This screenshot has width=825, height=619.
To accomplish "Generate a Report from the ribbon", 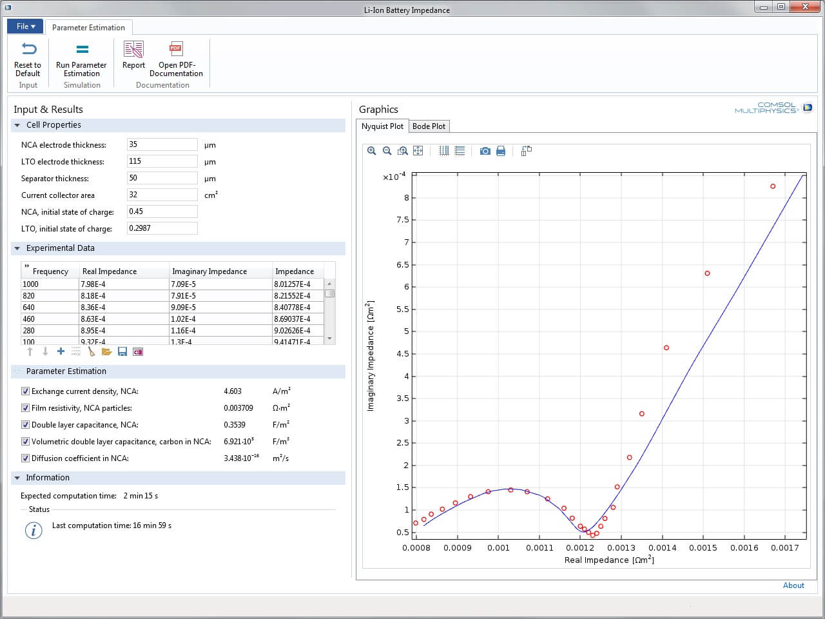I will tap(133, 55).
